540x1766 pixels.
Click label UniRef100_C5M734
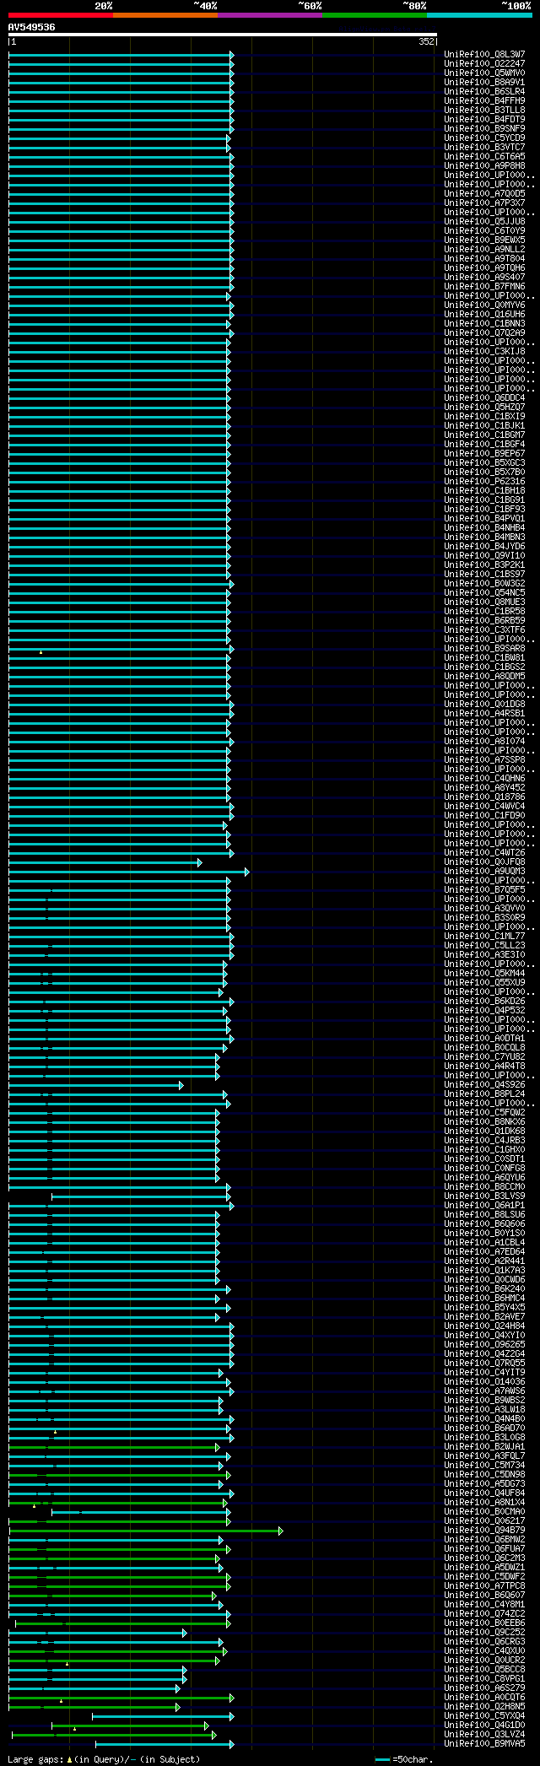click(484, 1465)
